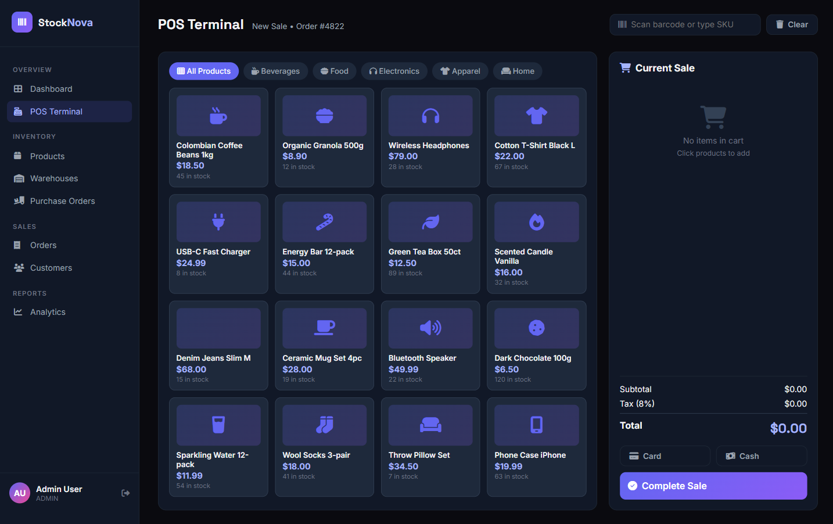Image resolution: width=833 pixels, height=524 pixels.
Task: Click the speaker icon on Bluetooth Speaker
Action: pos(430,328)
